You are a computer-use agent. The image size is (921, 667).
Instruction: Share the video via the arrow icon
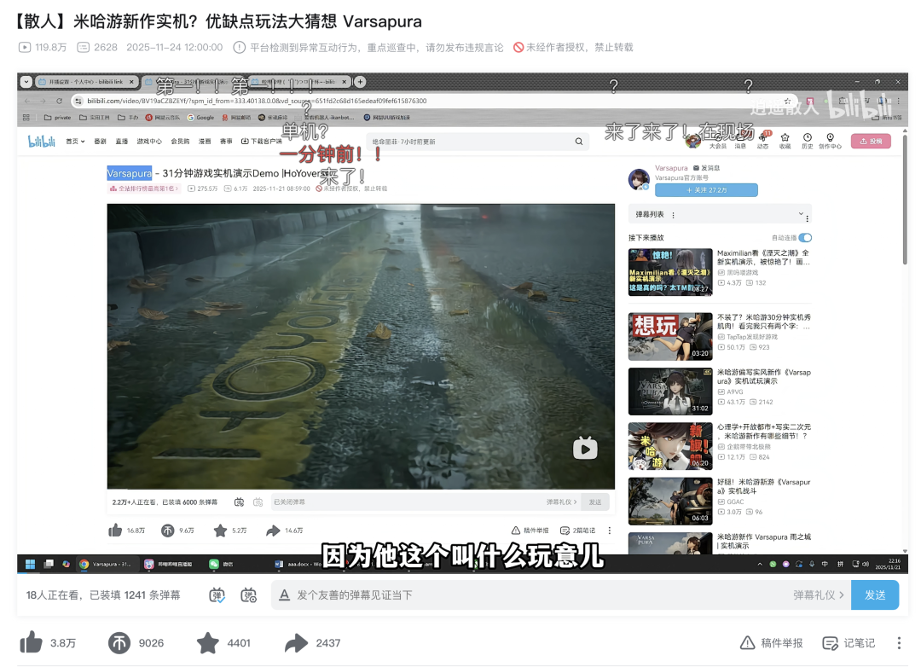(297, 645)
